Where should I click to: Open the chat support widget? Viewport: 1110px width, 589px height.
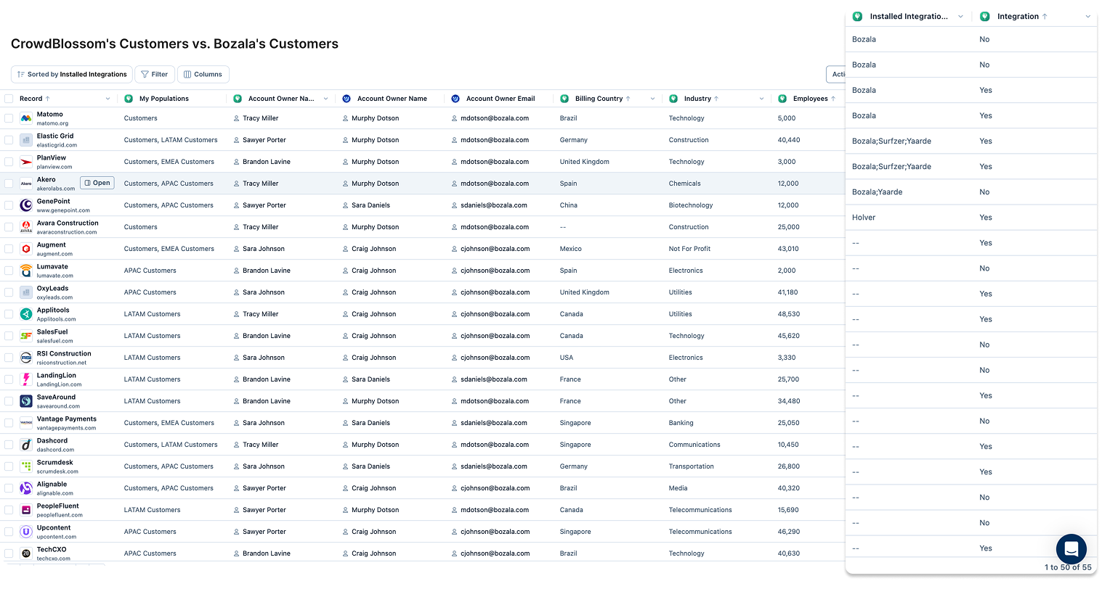(x=1071, y=549)
